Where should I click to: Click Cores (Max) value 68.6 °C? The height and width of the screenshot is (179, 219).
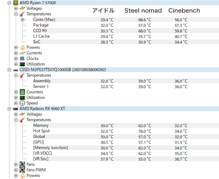[x=145, y=20]
